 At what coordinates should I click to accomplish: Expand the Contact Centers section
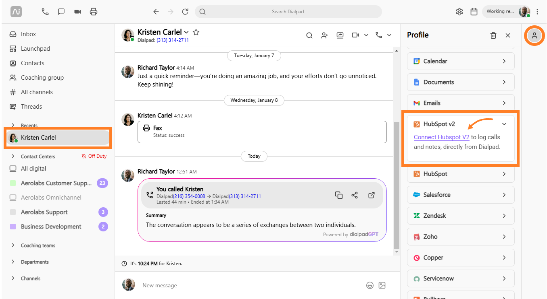tap(13, 156)
